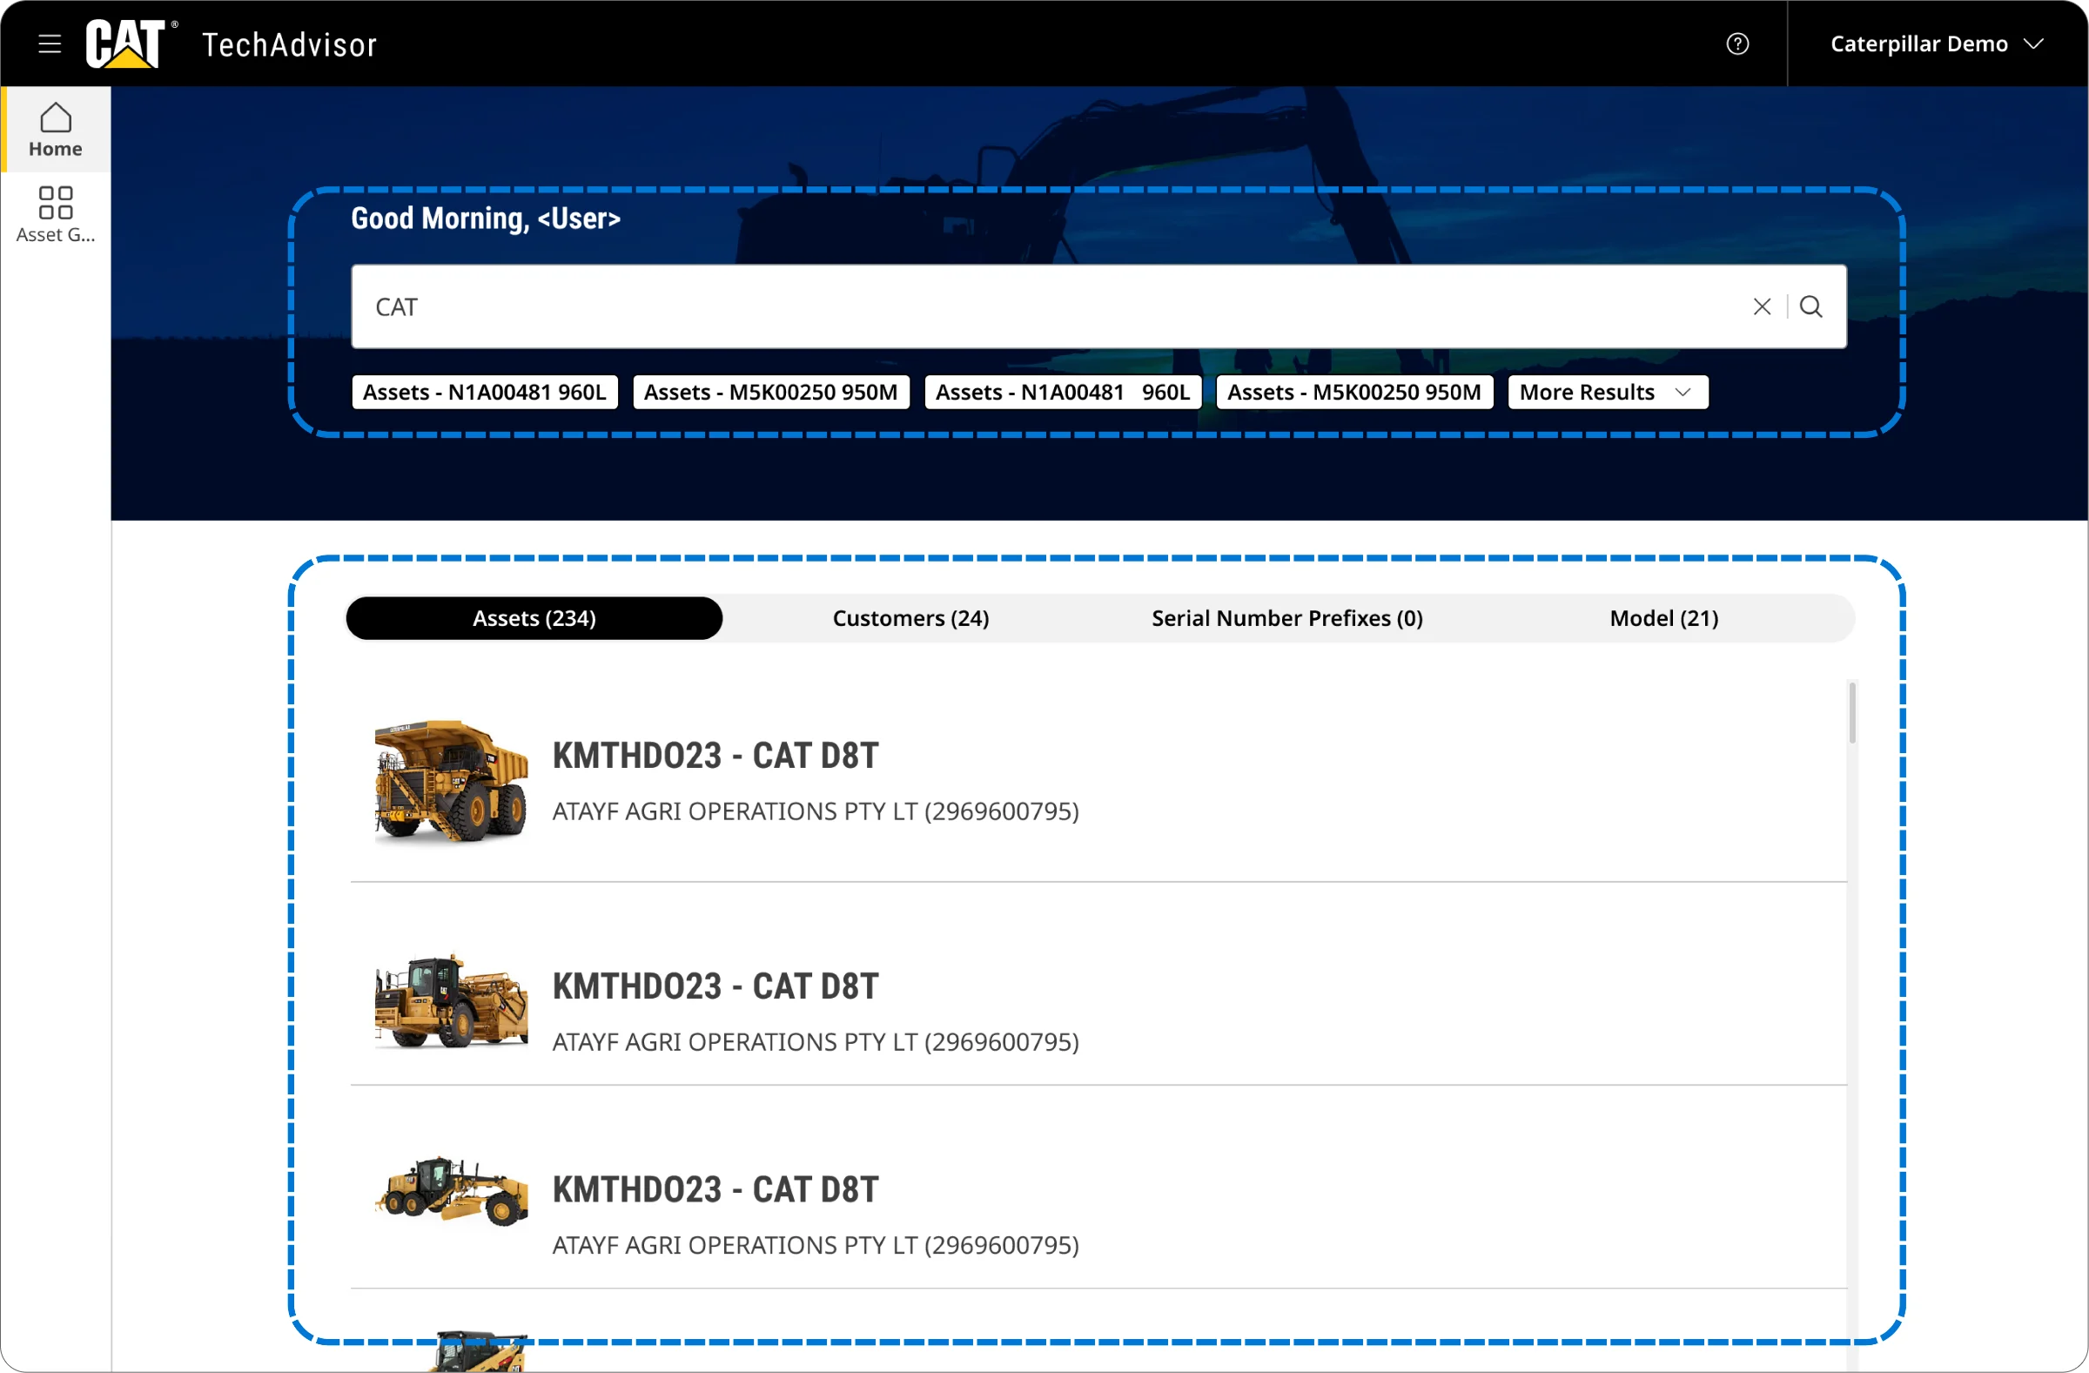Click the results list scrollbar

pos(1852,713)
